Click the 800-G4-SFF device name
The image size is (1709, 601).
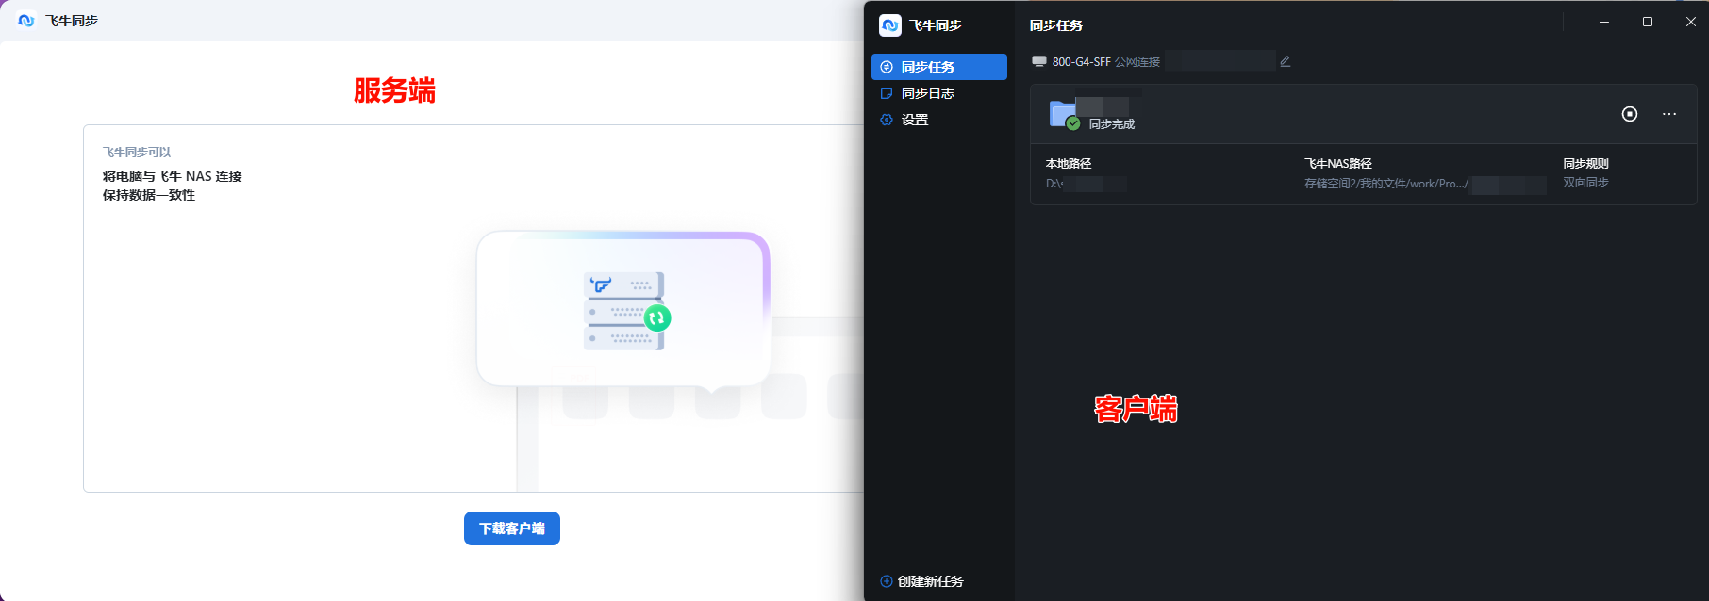point(1082,61)
